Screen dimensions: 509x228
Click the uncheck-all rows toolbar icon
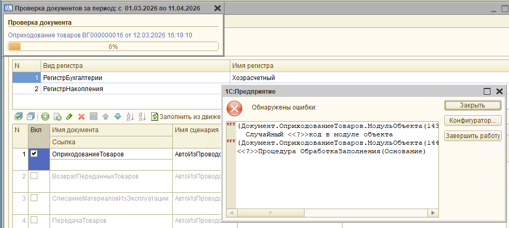(x=31, y=116)
